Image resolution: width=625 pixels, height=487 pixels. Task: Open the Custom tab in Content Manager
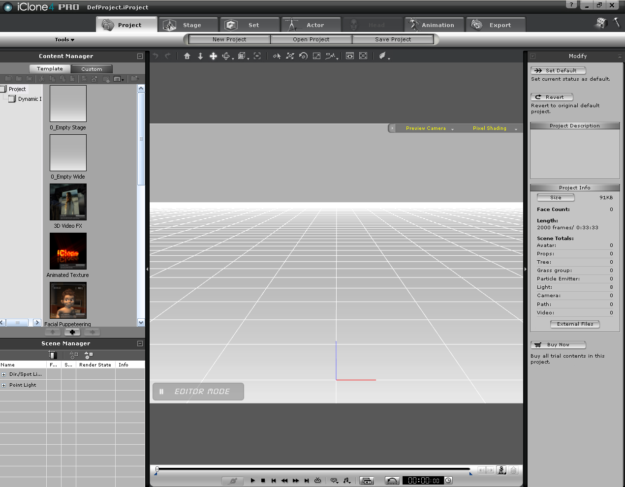click(92, 69)
